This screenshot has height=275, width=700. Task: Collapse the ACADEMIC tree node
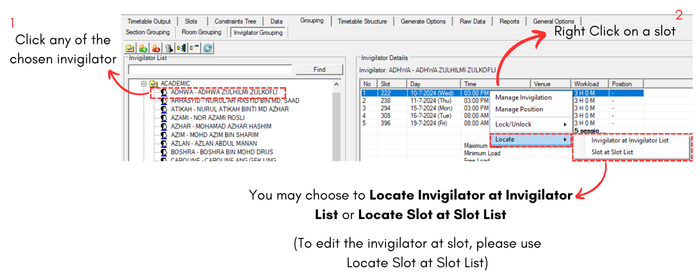144,83
